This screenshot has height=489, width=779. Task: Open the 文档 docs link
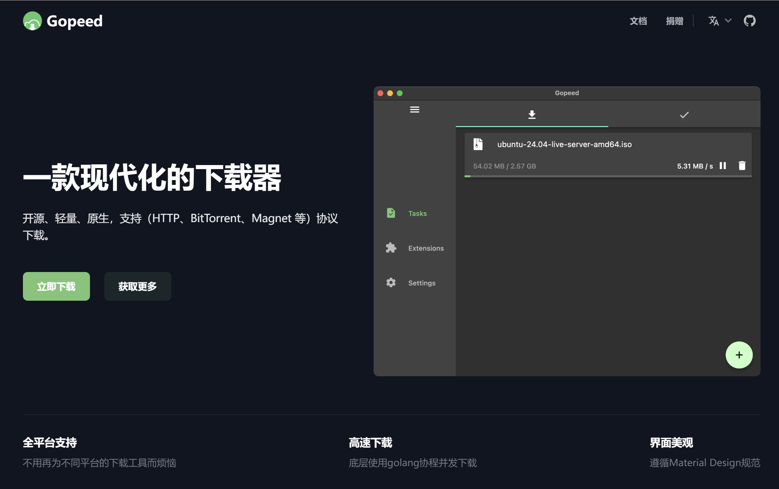coord(638,21)
